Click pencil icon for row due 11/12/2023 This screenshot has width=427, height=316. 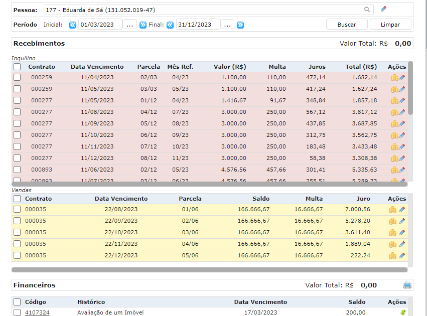(x=402, y=159)
